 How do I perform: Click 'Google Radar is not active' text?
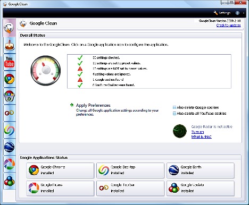click(x=212, y=126)
